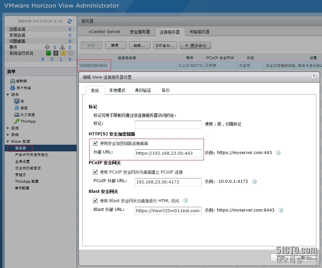Click the 问题桌面 count link

tap(70, 41)
